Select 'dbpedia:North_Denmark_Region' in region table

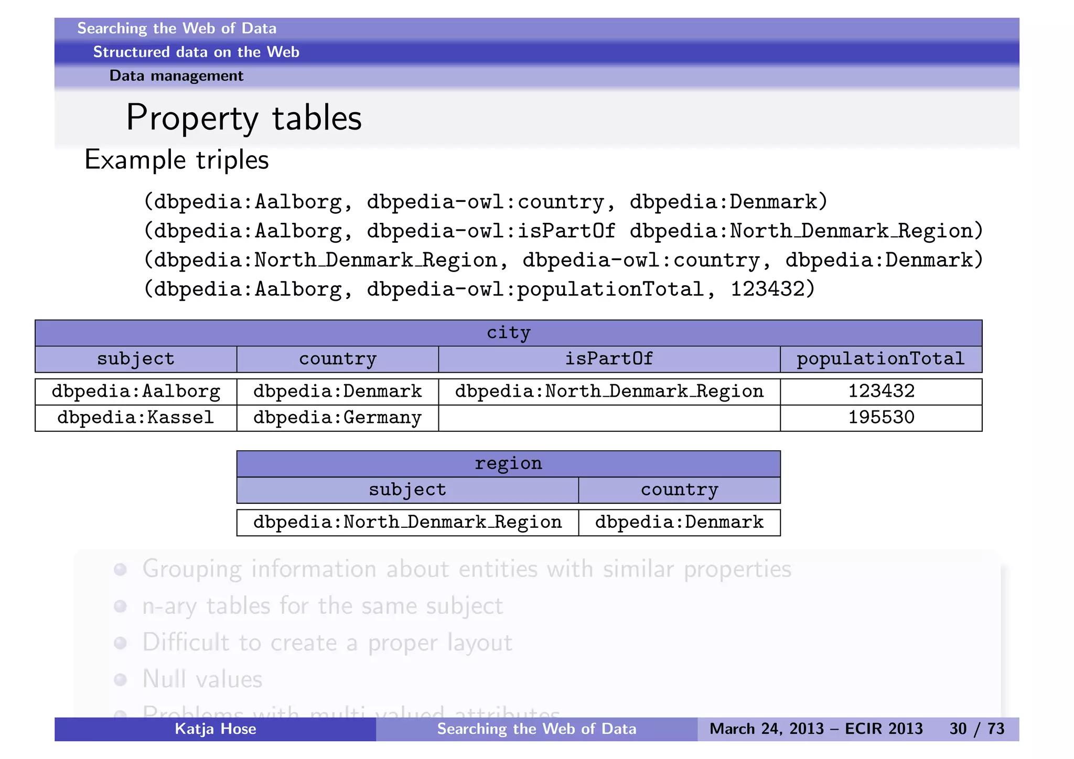point(407,523)
